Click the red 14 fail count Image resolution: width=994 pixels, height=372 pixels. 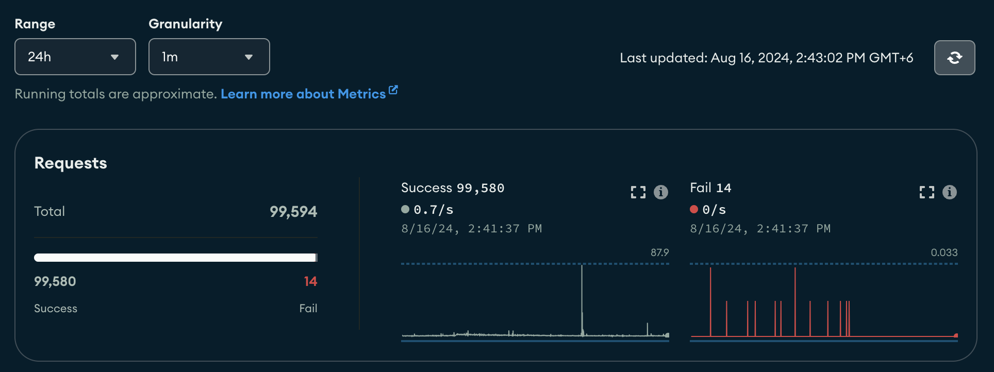click(310, 281)
